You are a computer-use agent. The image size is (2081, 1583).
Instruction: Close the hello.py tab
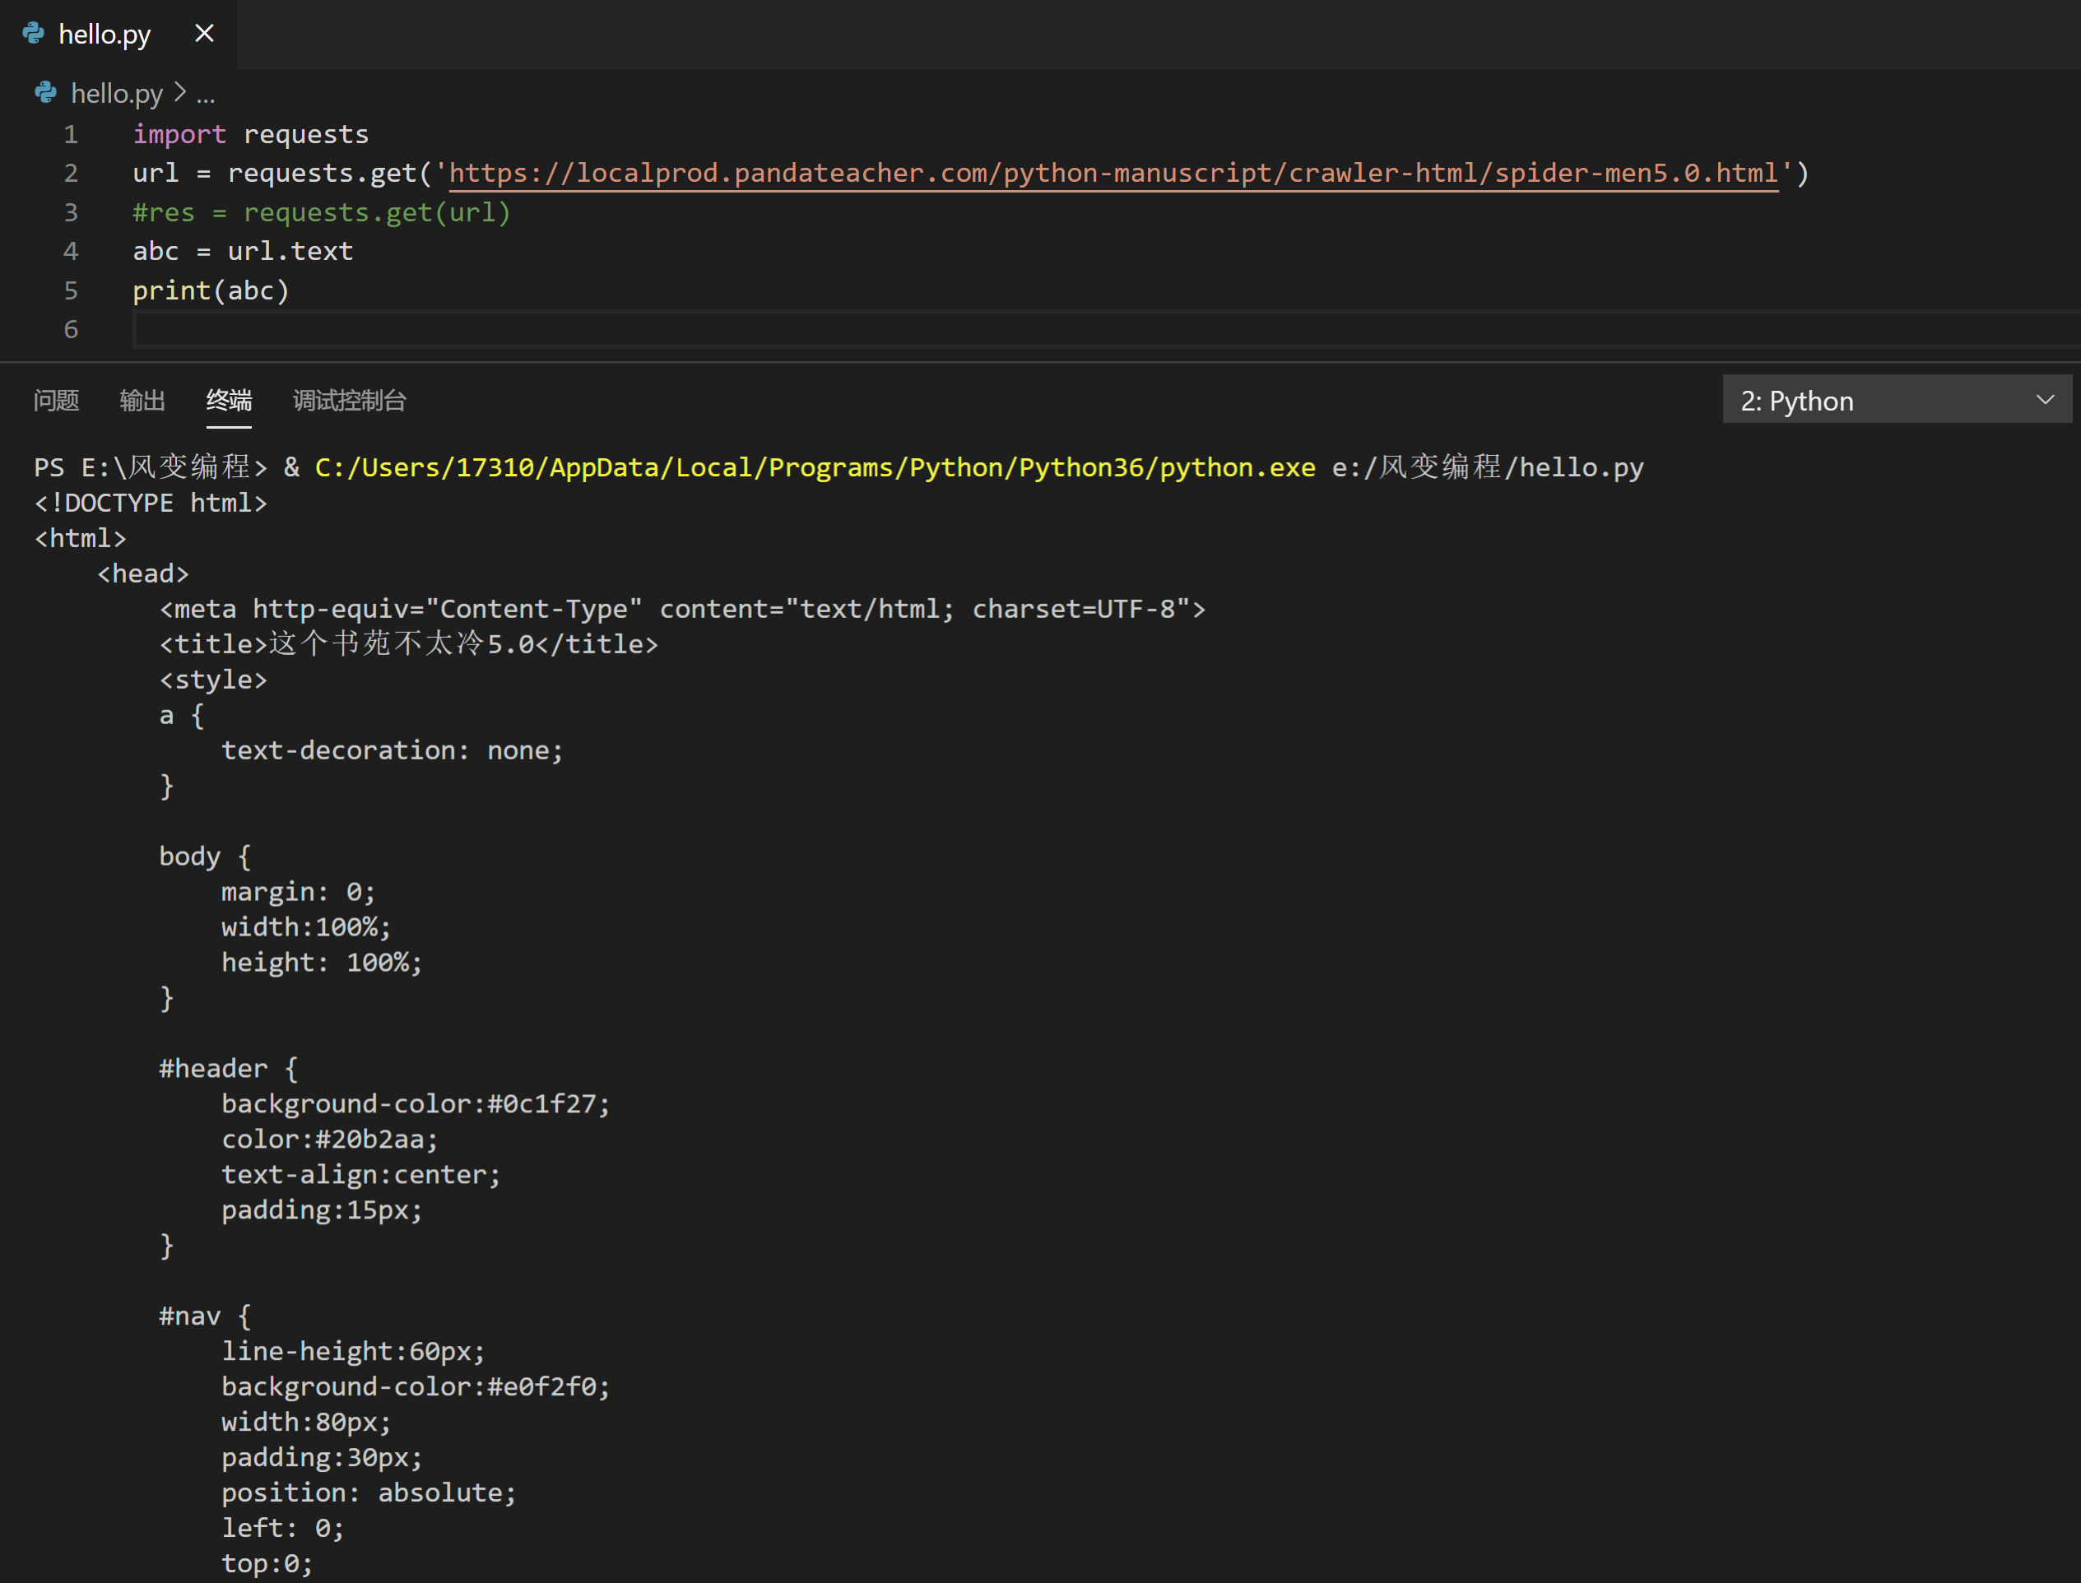(x=205, y=34)
